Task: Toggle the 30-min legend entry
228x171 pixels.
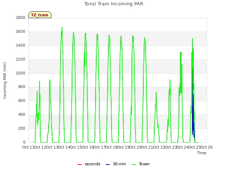Action: [116, 164]
